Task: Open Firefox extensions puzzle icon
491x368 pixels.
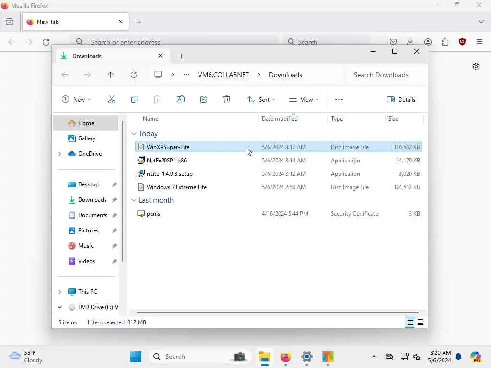Action: pyautogui.click(x=445, y=42)
